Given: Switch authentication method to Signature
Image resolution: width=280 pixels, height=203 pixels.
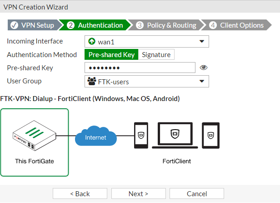Looking at the screenshot, I should tap(156, 54).
